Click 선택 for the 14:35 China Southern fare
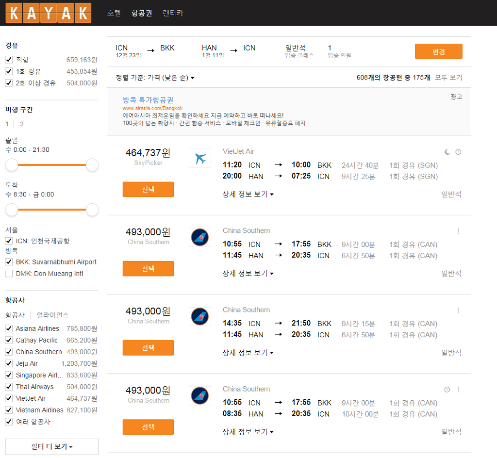 click(x=149, y=348)
